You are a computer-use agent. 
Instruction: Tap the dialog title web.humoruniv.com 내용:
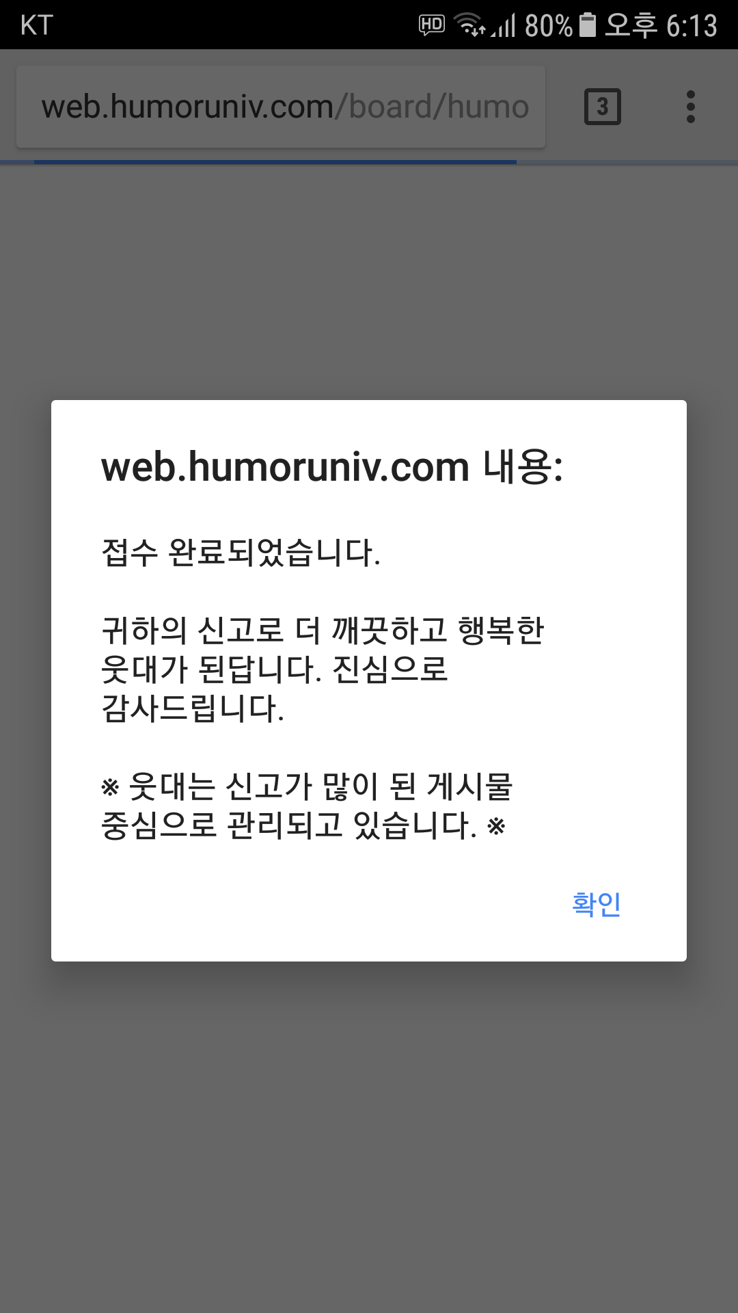coord(332,467)
